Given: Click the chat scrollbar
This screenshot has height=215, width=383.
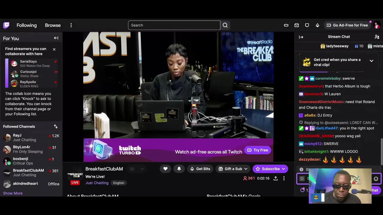Looking at the screenshot, I should point(382,151).
